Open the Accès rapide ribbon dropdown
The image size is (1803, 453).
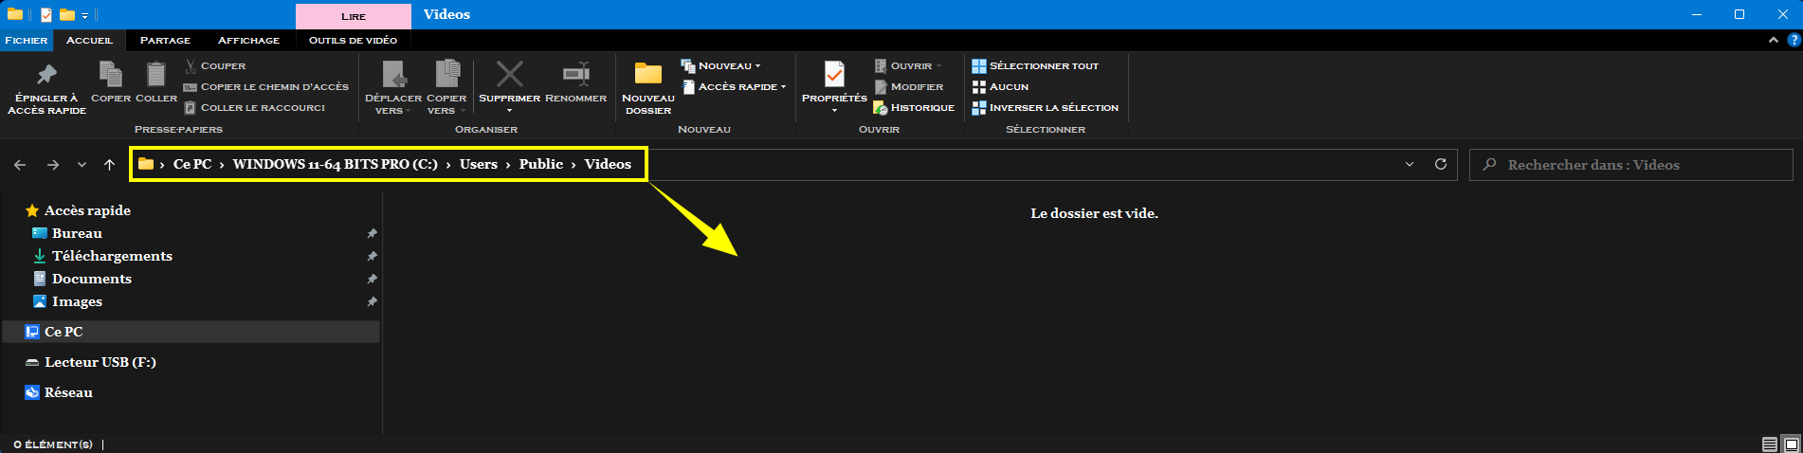pyautogui.click(x=734, y=86)
